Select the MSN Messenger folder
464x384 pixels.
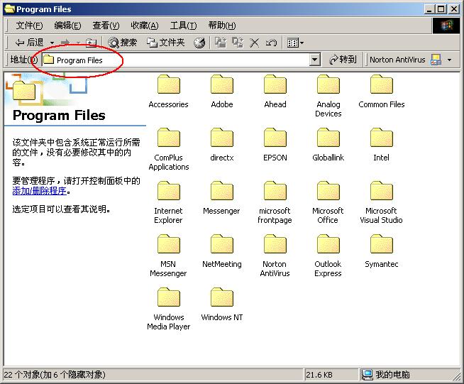click(168, 256)
